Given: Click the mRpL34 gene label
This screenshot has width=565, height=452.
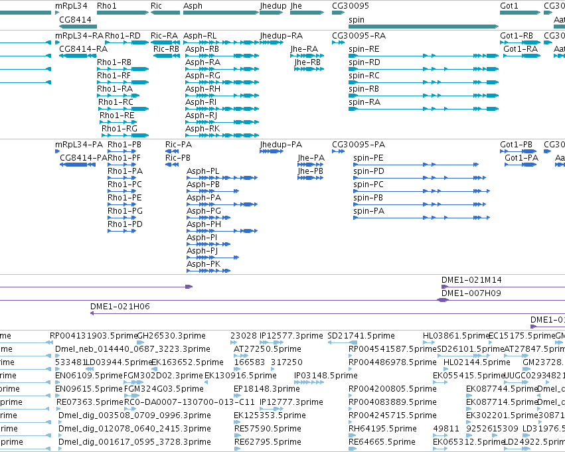Looking at the screenshot, I should [x=71, y=6].
